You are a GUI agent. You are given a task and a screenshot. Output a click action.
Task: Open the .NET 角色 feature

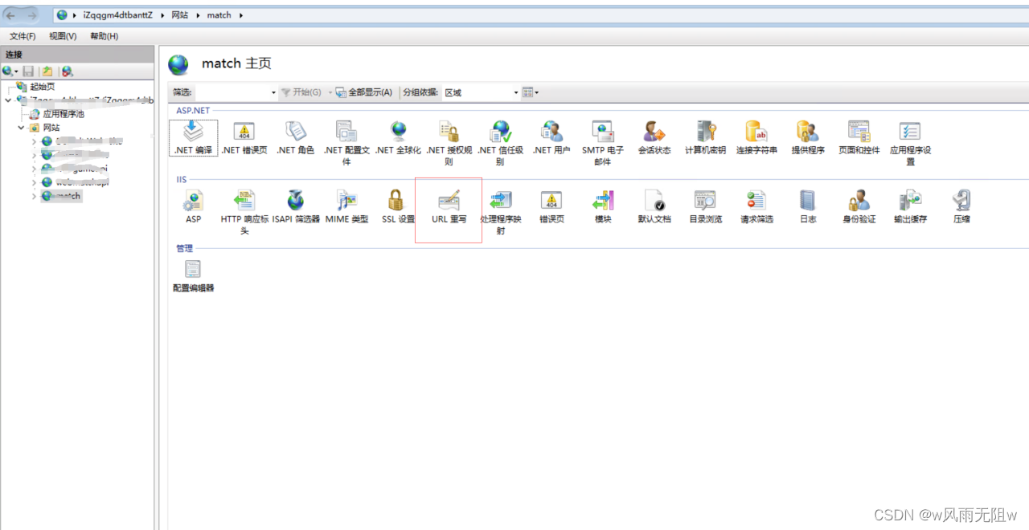coord(295,137)
